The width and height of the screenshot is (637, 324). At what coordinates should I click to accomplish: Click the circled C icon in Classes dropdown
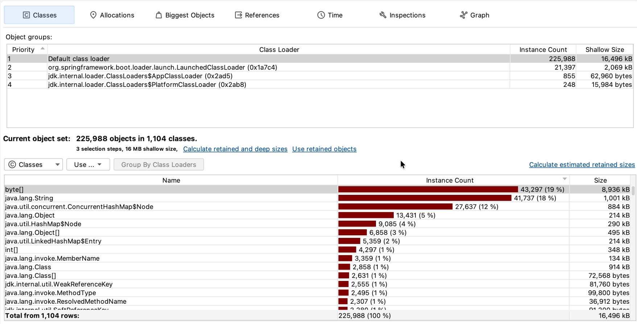coord(12,164)
